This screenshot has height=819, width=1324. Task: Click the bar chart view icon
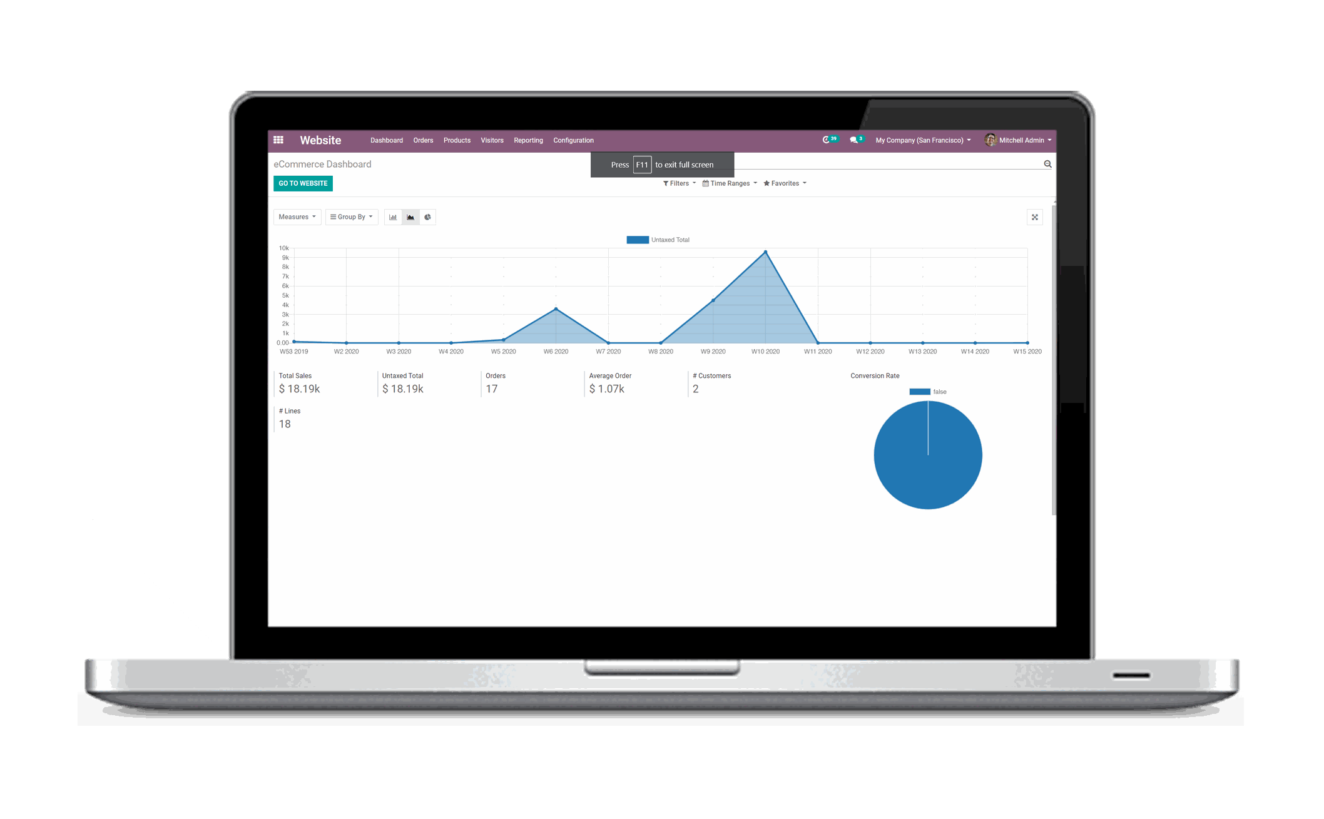[392, 218]
